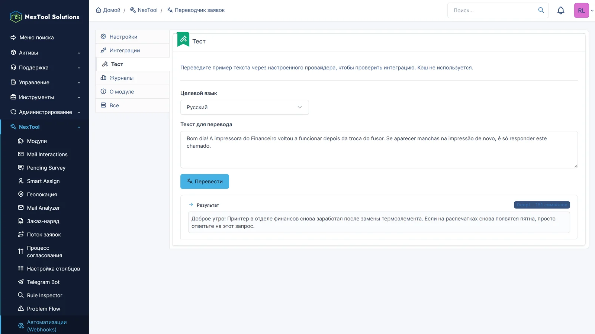
Task: Select the Все tab
Action: [x=132, y=105]
